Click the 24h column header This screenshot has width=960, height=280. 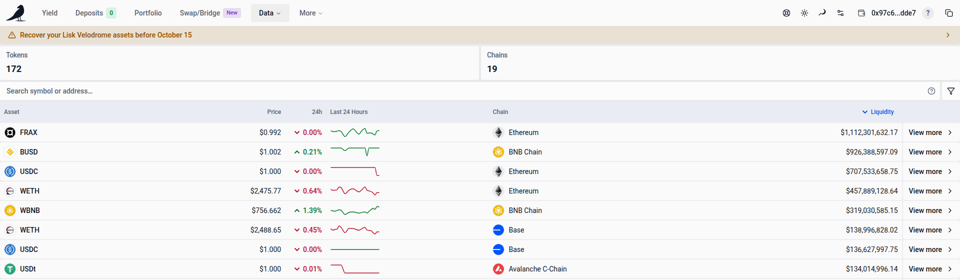(x=317, y=112)
